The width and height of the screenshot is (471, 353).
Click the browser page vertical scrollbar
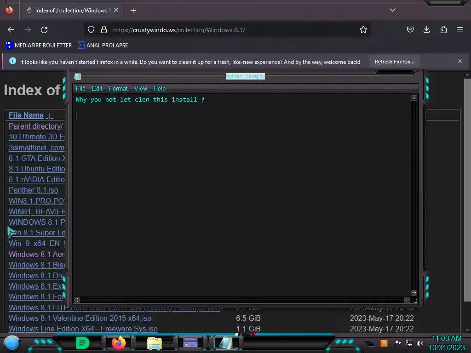click(467, 189)
